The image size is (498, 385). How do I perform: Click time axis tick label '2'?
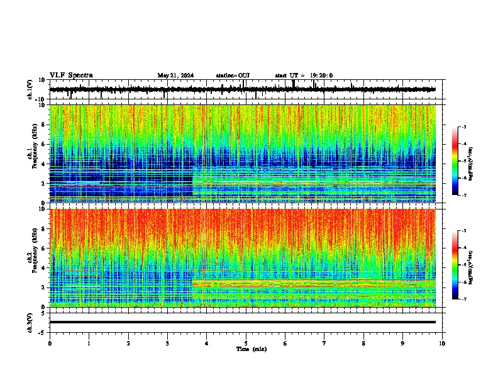pos(128,343)
